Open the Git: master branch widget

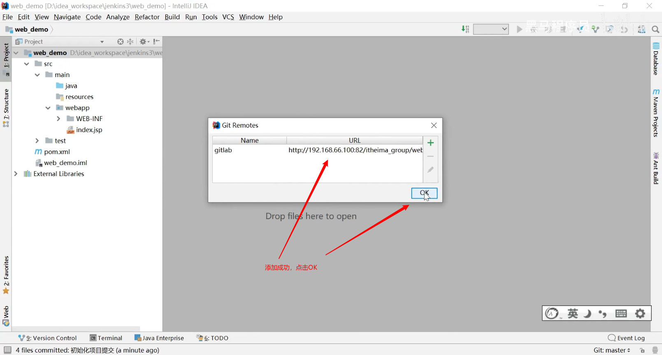(x=612, y=350)
